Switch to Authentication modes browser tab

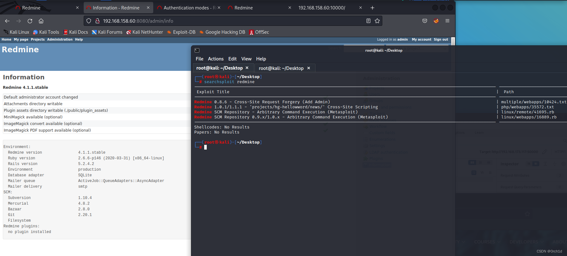[189, 8]
